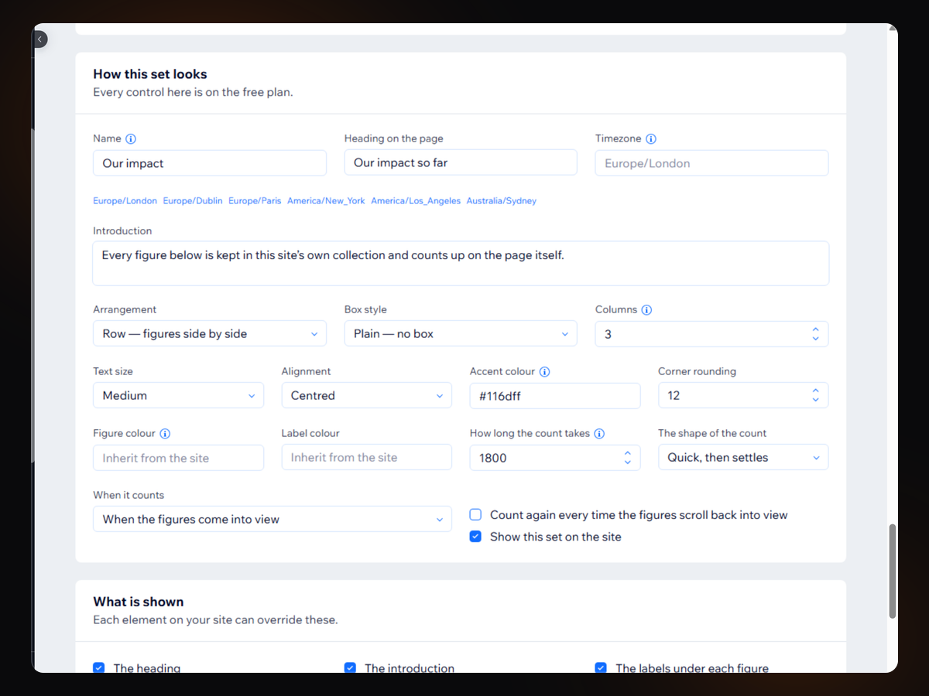Open the Text size Medium dropdown
929x696 pixels.
(x=178, y=395)
